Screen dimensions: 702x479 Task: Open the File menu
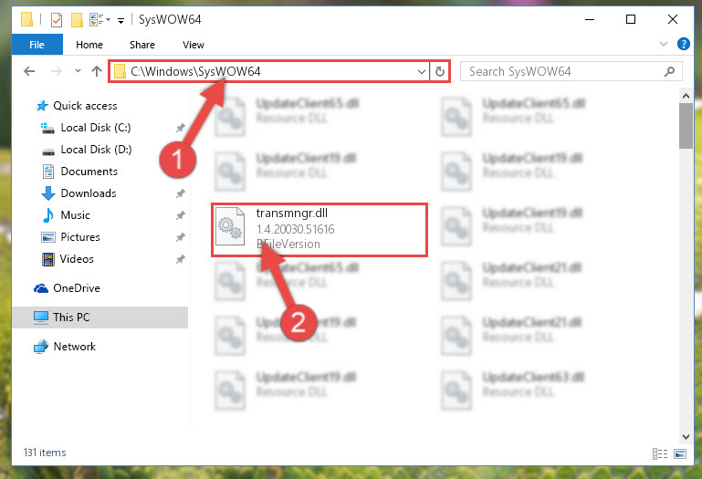[x=37, y=45]
